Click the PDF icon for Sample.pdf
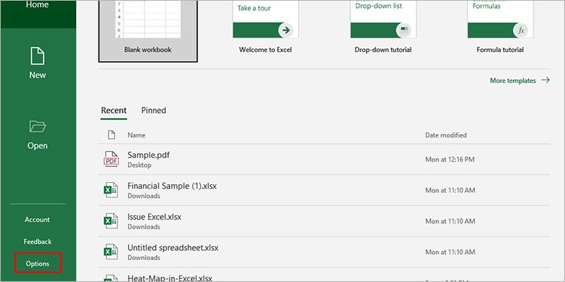This screenshot has height=282, width=565. point(111,159)
